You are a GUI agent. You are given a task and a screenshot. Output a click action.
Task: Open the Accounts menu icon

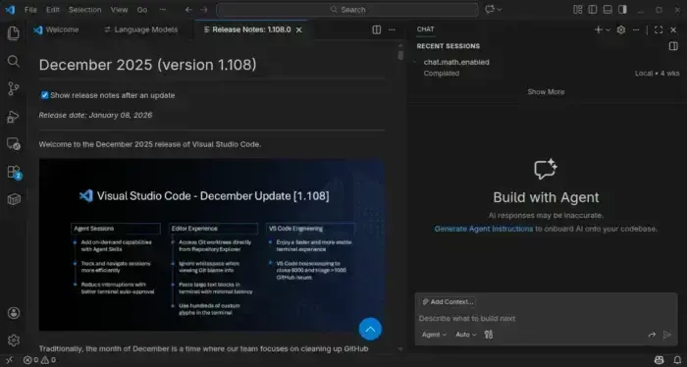tap(14, 313)
